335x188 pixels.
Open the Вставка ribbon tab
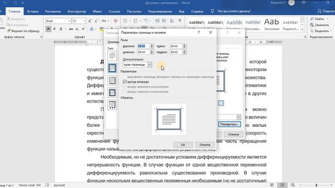[32, 11]
